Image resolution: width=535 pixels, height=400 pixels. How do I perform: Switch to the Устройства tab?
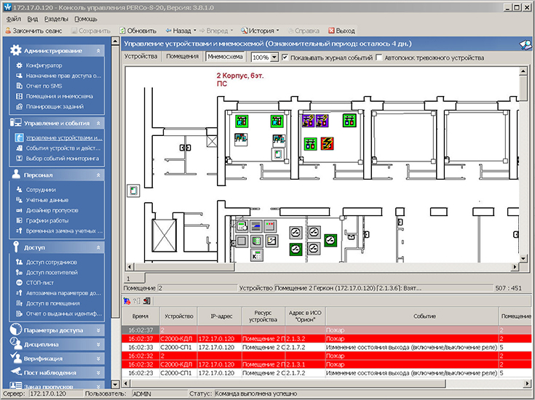coord(141,56)
